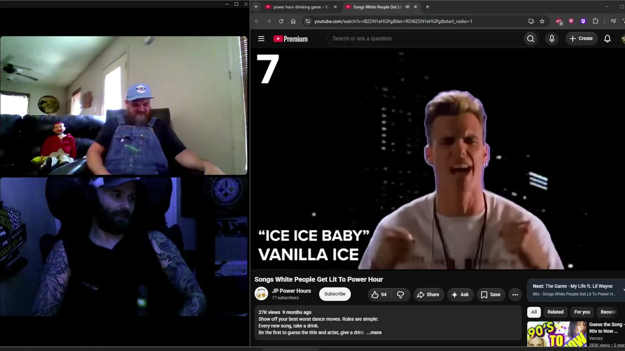The width and height of the screenshot is (625, 351).
Task: Focus the browser address bar URL
Action: pos(393,21)
